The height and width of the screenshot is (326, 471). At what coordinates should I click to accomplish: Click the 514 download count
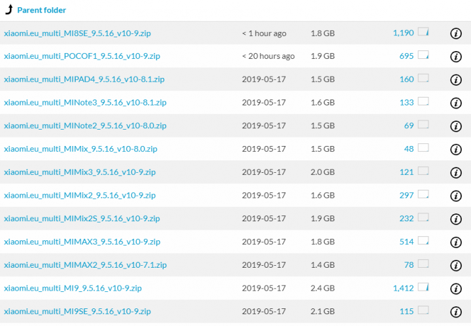(x=406, y=242)
